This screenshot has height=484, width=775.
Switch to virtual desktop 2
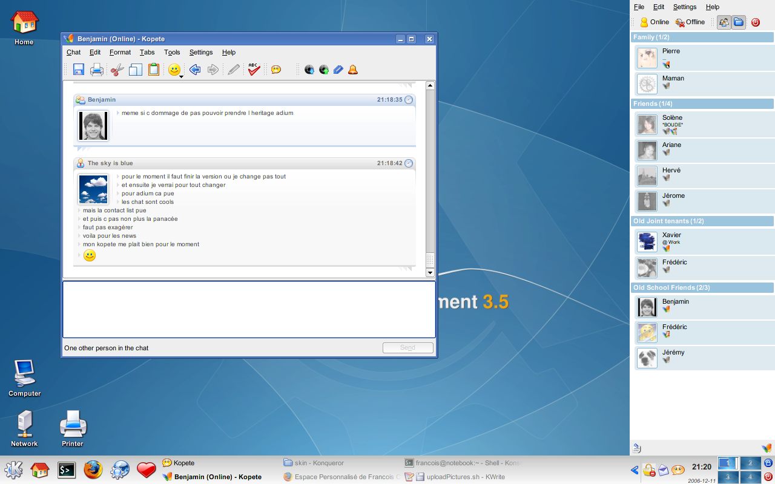[x=750, y=463]
